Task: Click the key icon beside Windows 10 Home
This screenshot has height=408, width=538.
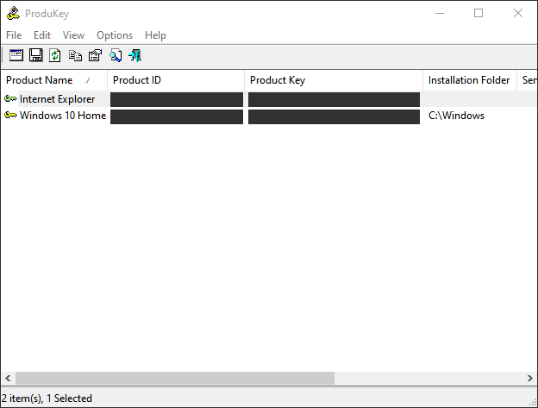Action: tap(10, 116)
